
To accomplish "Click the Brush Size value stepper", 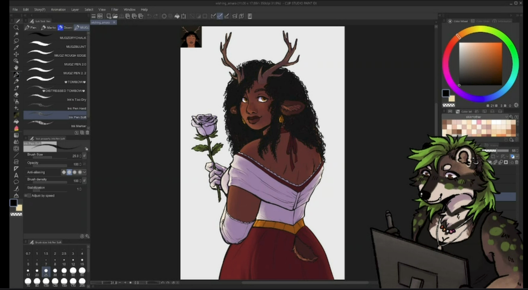I will [x=80, y=156].
